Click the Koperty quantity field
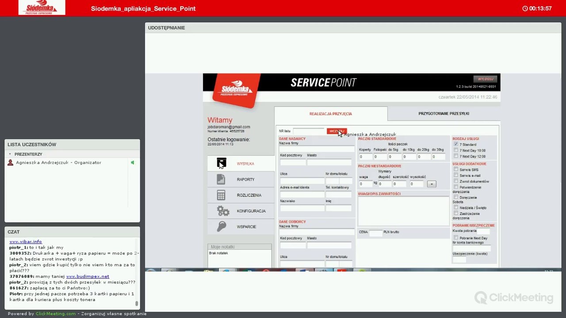Image resolution: width=566 pixels, height=318 pixels. 366,157
